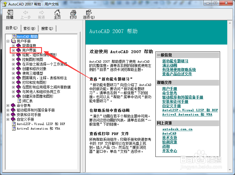Click the book icon beside 创建实体图像和图形

coord(19,96)
